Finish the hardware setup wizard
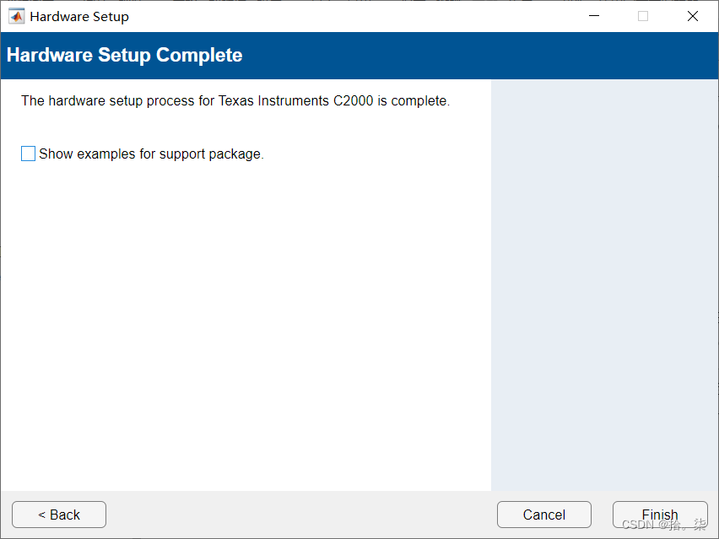The image size is (719, 539). (x=660, y=515)
